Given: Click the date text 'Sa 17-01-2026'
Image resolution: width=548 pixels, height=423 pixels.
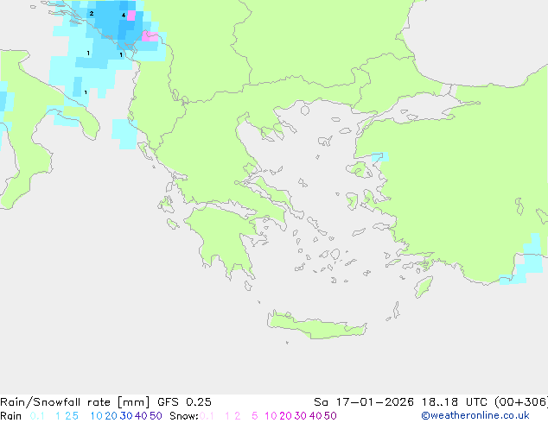Looking at the screenshot, I should 364,402.
